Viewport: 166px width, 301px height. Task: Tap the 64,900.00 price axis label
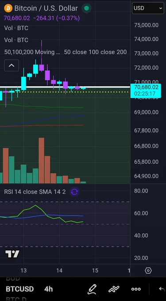coord(147,176)
